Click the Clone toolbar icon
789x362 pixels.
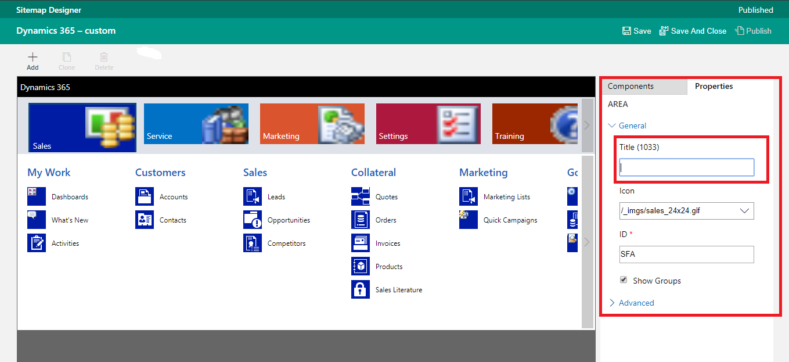coord(67,57)
